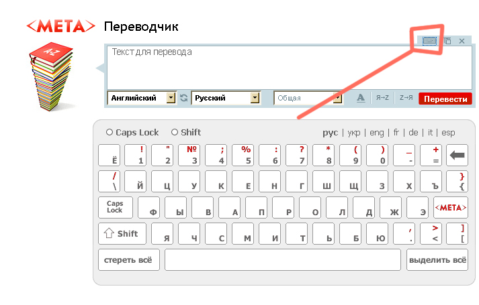The height and width of the screenshot is (305, 479).
Task: Click the К key
Action: [216, 181]
